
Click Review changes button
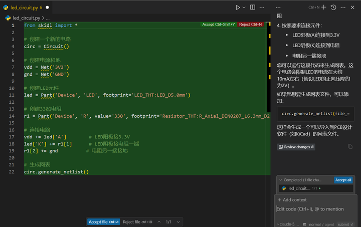click(x=296, y=147)
